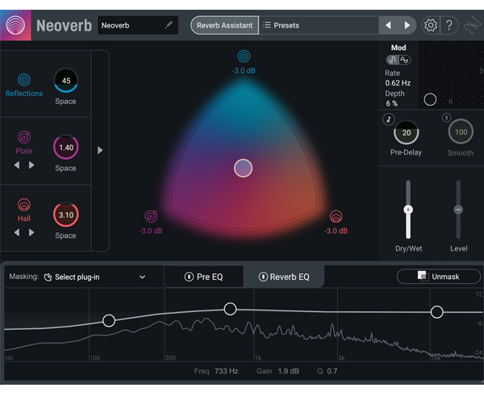Toggle Pre EQ power button

pyautogui.click(x=189, y=277)
